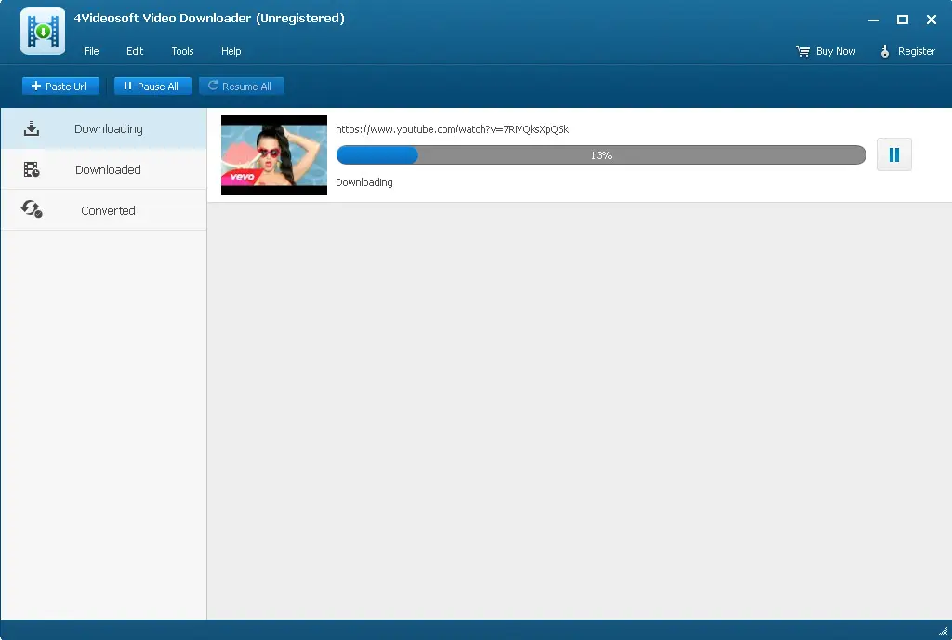Close the Video Downloader window

(x=932, y=20)
